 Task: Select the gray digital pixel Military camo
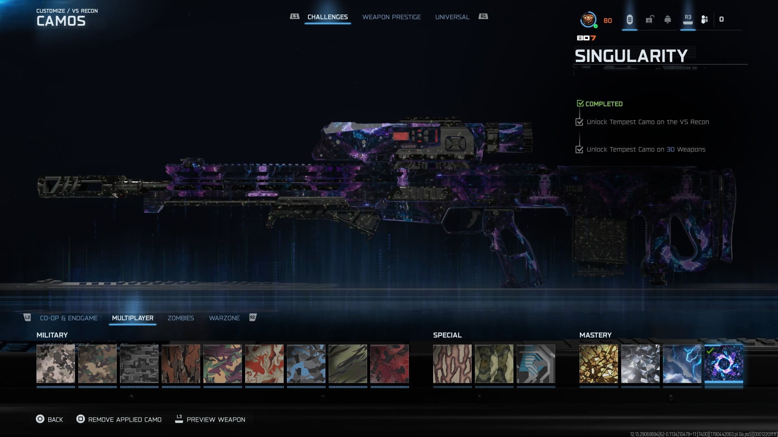click(139, 364)
